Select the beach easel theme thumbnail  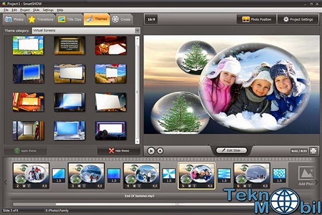[x=111, y=74]
